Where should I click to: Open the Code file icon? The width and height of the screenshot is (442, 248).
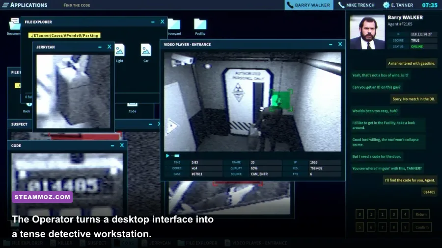tap(132, 108)
